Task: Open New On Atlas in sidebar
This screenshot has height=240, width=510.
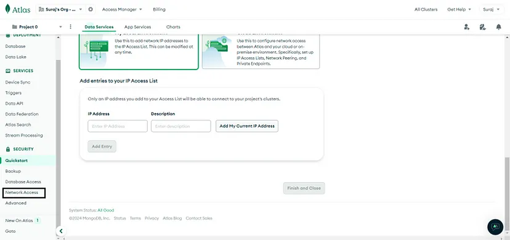Action: pos(19,220)
